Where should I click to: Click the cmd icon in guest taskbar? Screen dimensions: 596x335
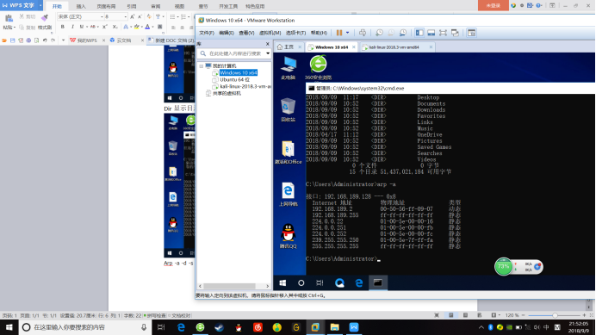click(x=377, y=283)
